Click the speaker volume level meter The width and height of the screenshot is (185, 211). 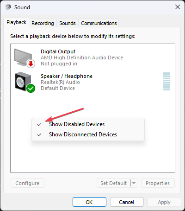point(166,81)
